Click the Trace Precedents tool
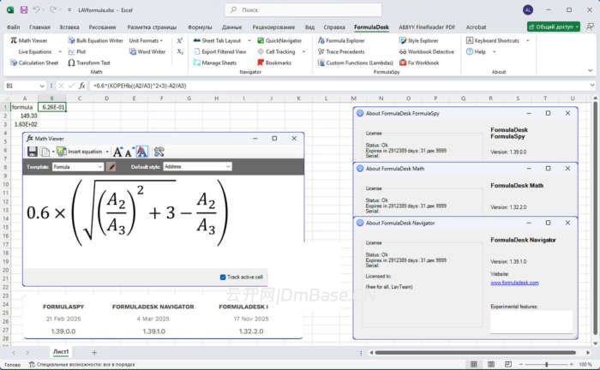600x370 pixels. click(341, 51)
